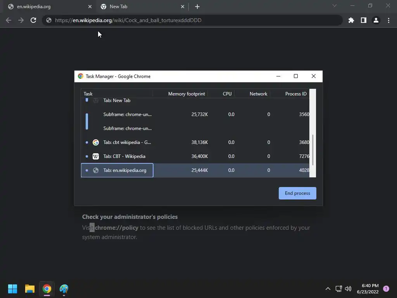Select first Subframe: chrome-un... row
Image resolution: width=397 pixels, height=298 pixels.
click(195, 114)
